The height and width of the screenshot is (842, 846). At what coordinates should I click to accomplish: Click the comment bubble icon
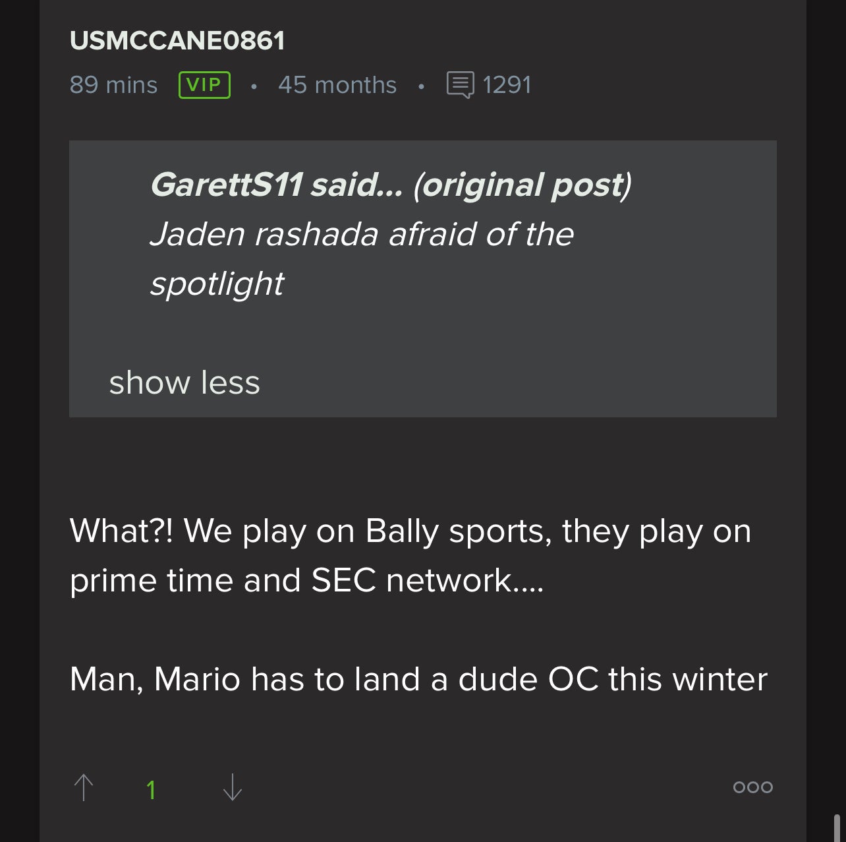(x=460, y=85)
